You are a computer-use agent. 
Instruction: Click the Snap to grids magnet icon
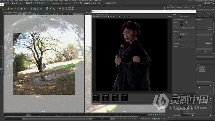pyautogui.click(x=38, y=3)
